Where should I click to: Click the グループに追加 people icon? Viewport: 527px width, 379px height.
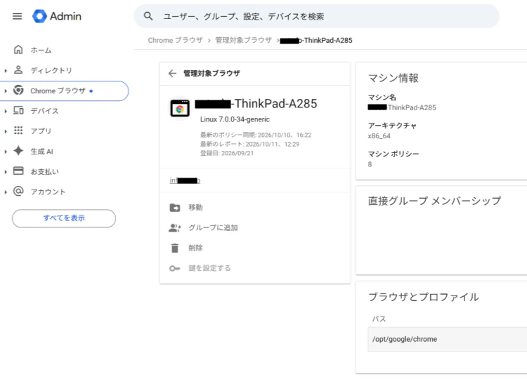[175, 228]
